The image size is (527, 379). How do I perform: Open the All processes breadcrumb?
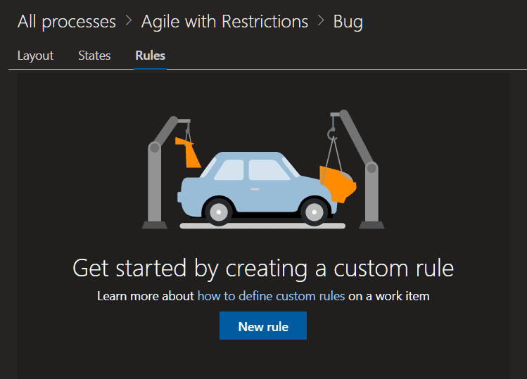coord(66,22)
